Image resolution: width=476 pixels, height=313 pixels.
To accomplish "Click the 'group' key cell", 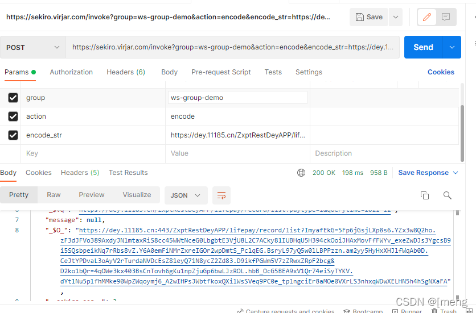I will pyautogui.click(x=93, y=98).
